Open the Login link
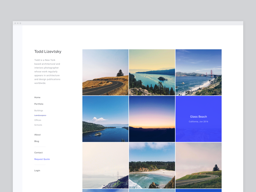The image size is (256, 192). tap(37, 171)
